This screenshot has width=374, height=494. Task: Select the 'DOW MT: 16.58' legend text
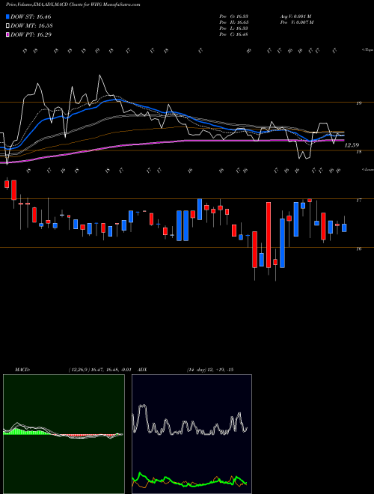click(31, 26)
